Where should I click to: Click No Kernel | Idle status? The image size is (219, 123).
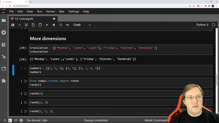[x=37, y=120]
